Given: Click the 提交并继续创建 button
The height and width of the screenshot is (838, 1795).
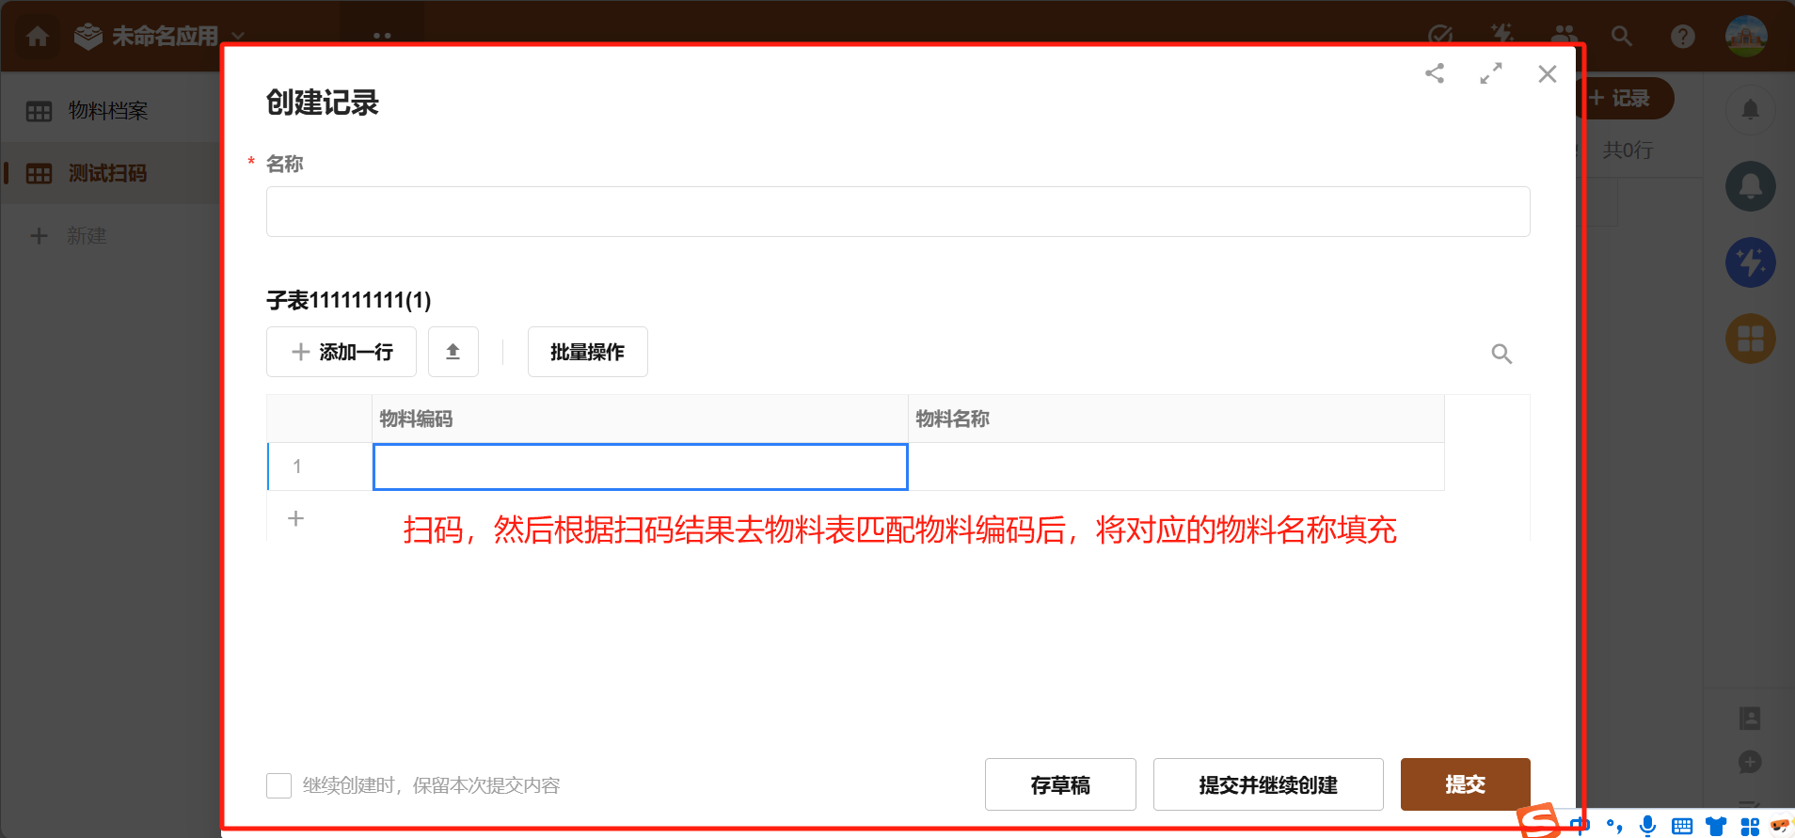Looking at the screenshot, I should 1268,784.
